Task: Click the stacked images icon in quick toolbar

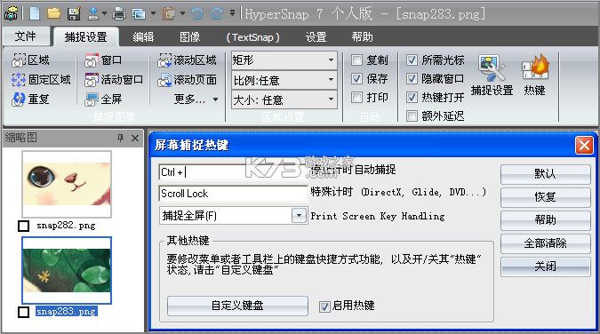Action: pyautogui.click(x=139, y=14)
